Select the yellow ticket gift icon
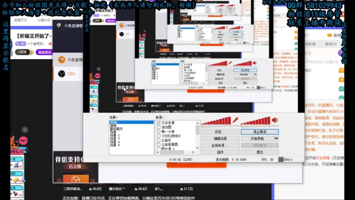Viewport: 355px width, 200px height. 16,180
